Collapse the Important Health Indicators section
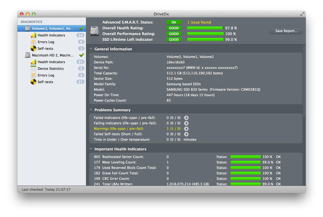This screenshot has height=217, width=323. point(91,149)
